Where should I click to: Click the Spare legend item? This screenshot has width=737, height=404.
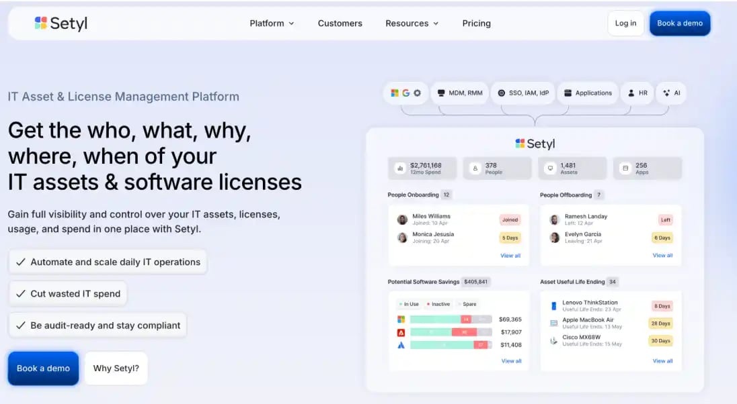click(x=467, y=304)
